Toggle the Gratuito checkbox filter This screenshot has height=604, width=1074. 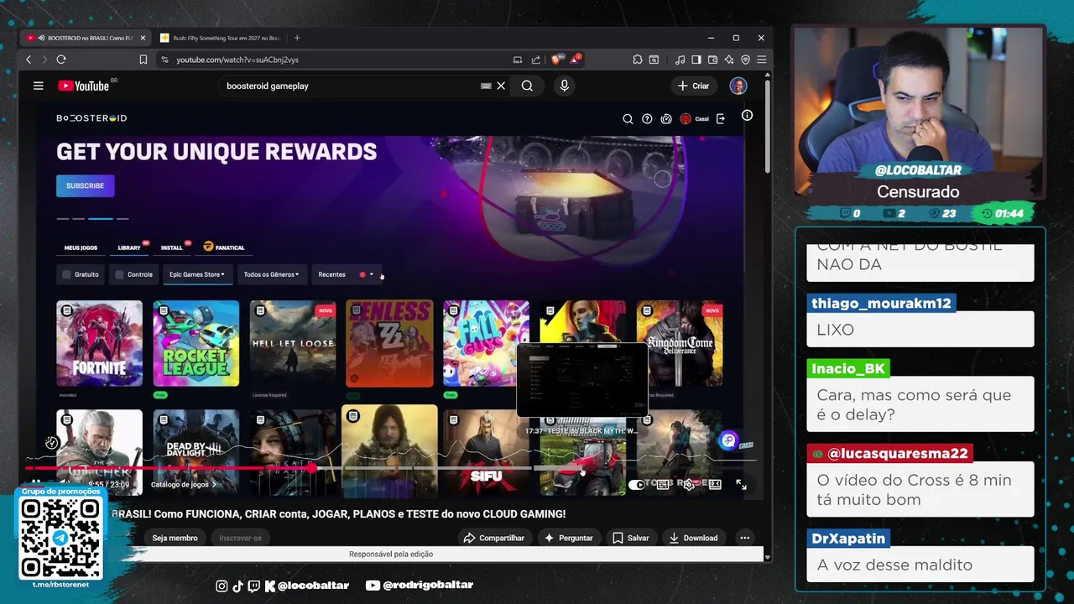(x=67, y=274)
